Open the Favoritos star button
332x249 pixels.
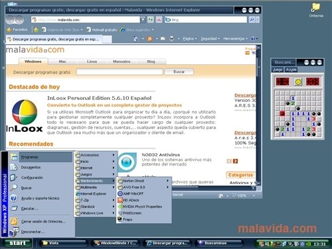[17, 30]
